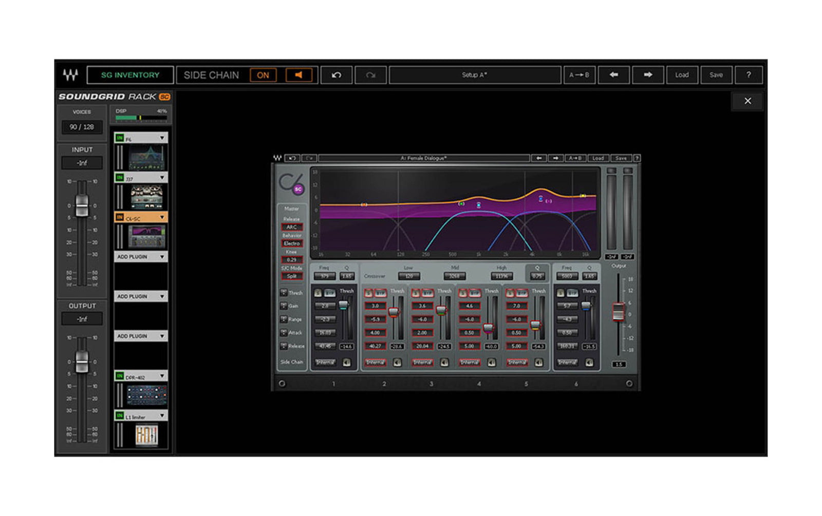822x516 pixels.
Task: Toggle IN button for J37 plugin
Action: pos(120,177)
